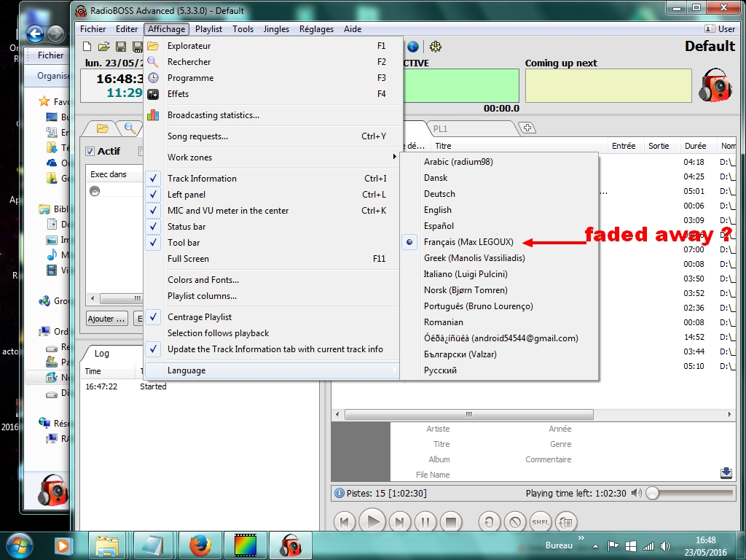Choose Colors and Fonts...
Viewport: 746px width, 560px height.
271,279
